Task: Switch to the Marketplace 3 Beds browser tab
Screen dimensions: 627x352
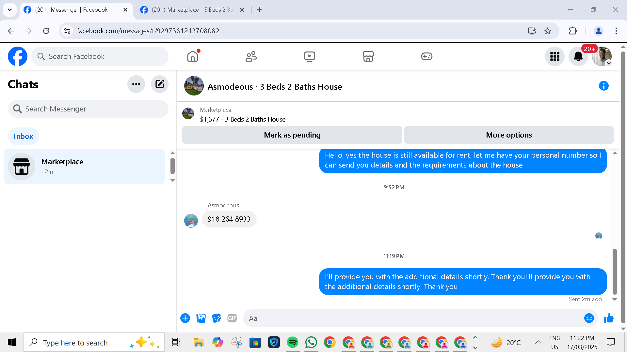Action: (x=192, y=10)
